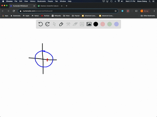
Task: Open the volume control in menu bar
Action: coord(122,1)
